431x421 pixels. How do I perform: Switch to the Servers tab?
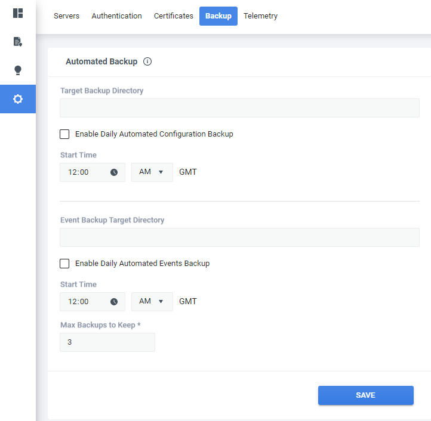pos(66,16)
